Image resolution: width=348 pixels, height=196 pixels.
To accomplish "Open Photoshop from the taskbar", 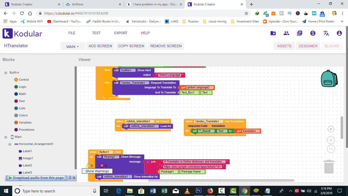I will pyautogui.click(x=199, y=191).
